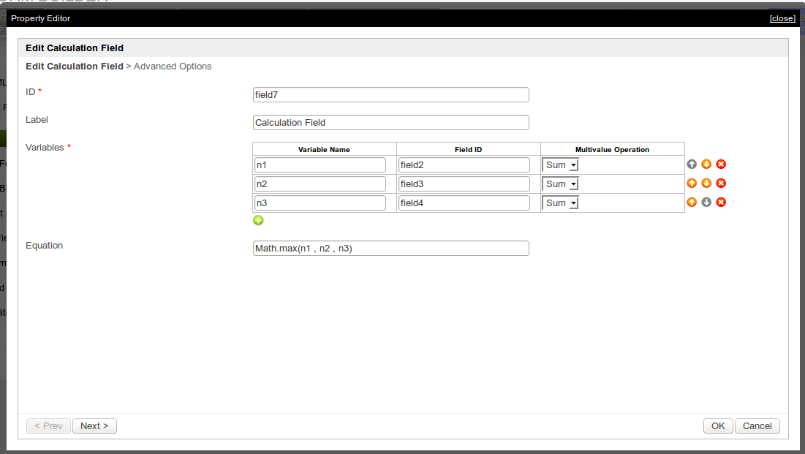Viewport: 805px width, 454px height.
Task: Focus the ID field containing field7
Action: (390, 95)
